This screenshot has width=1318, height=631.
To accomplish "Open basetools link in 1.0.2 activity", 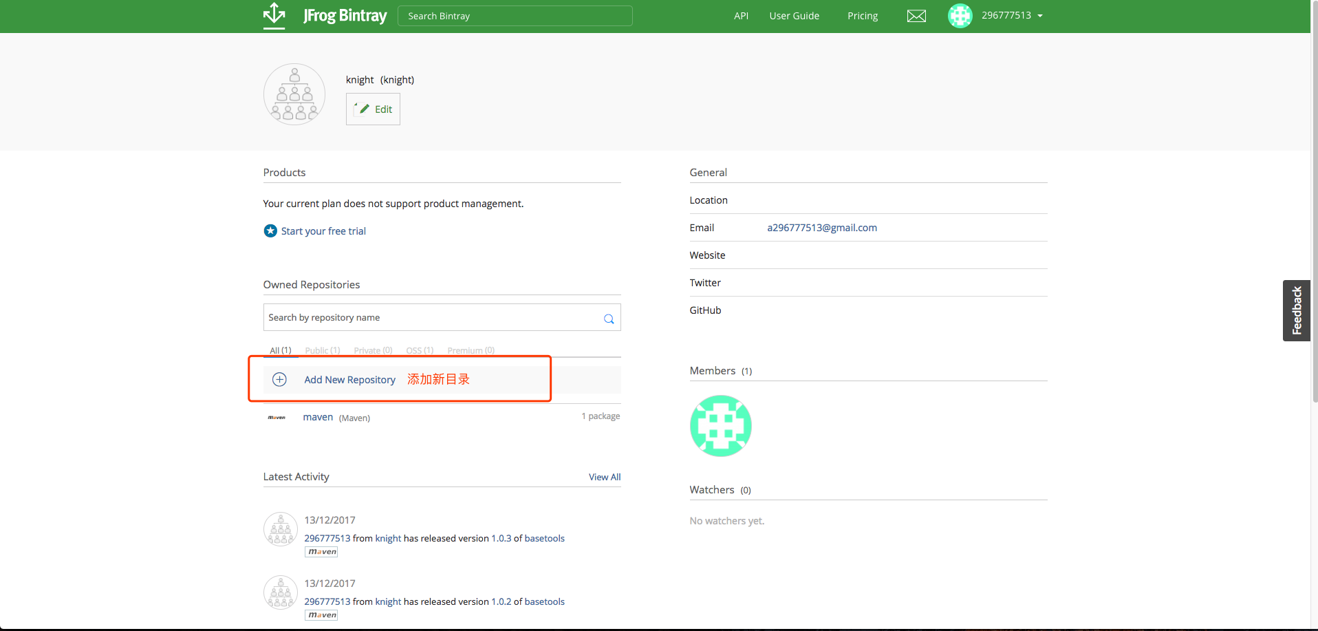I will coord(544,601).
